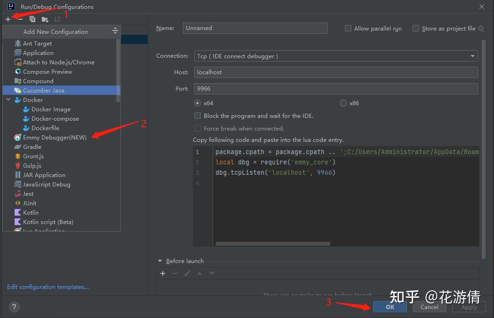Enable Allow parallel run checkbox
494x318 pixels.
point(348,28)
